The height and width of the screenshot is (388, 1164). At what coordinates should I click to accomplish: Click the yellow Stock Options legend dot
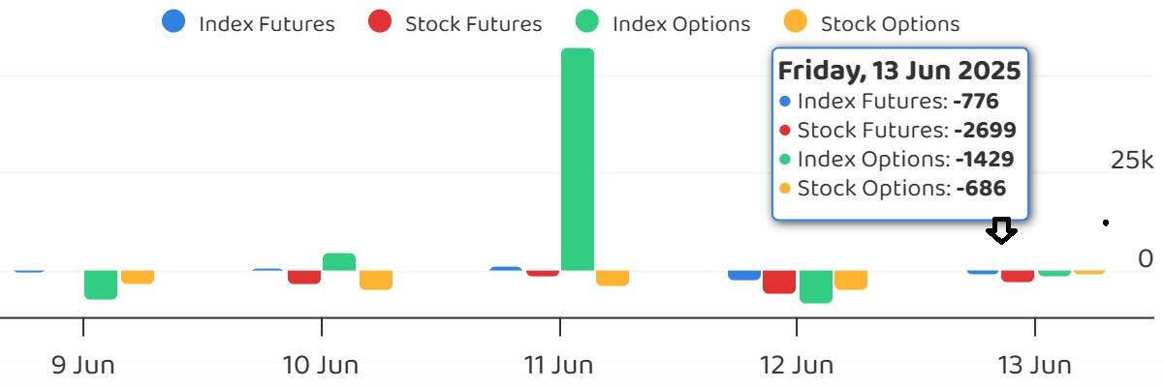(796, 23)
